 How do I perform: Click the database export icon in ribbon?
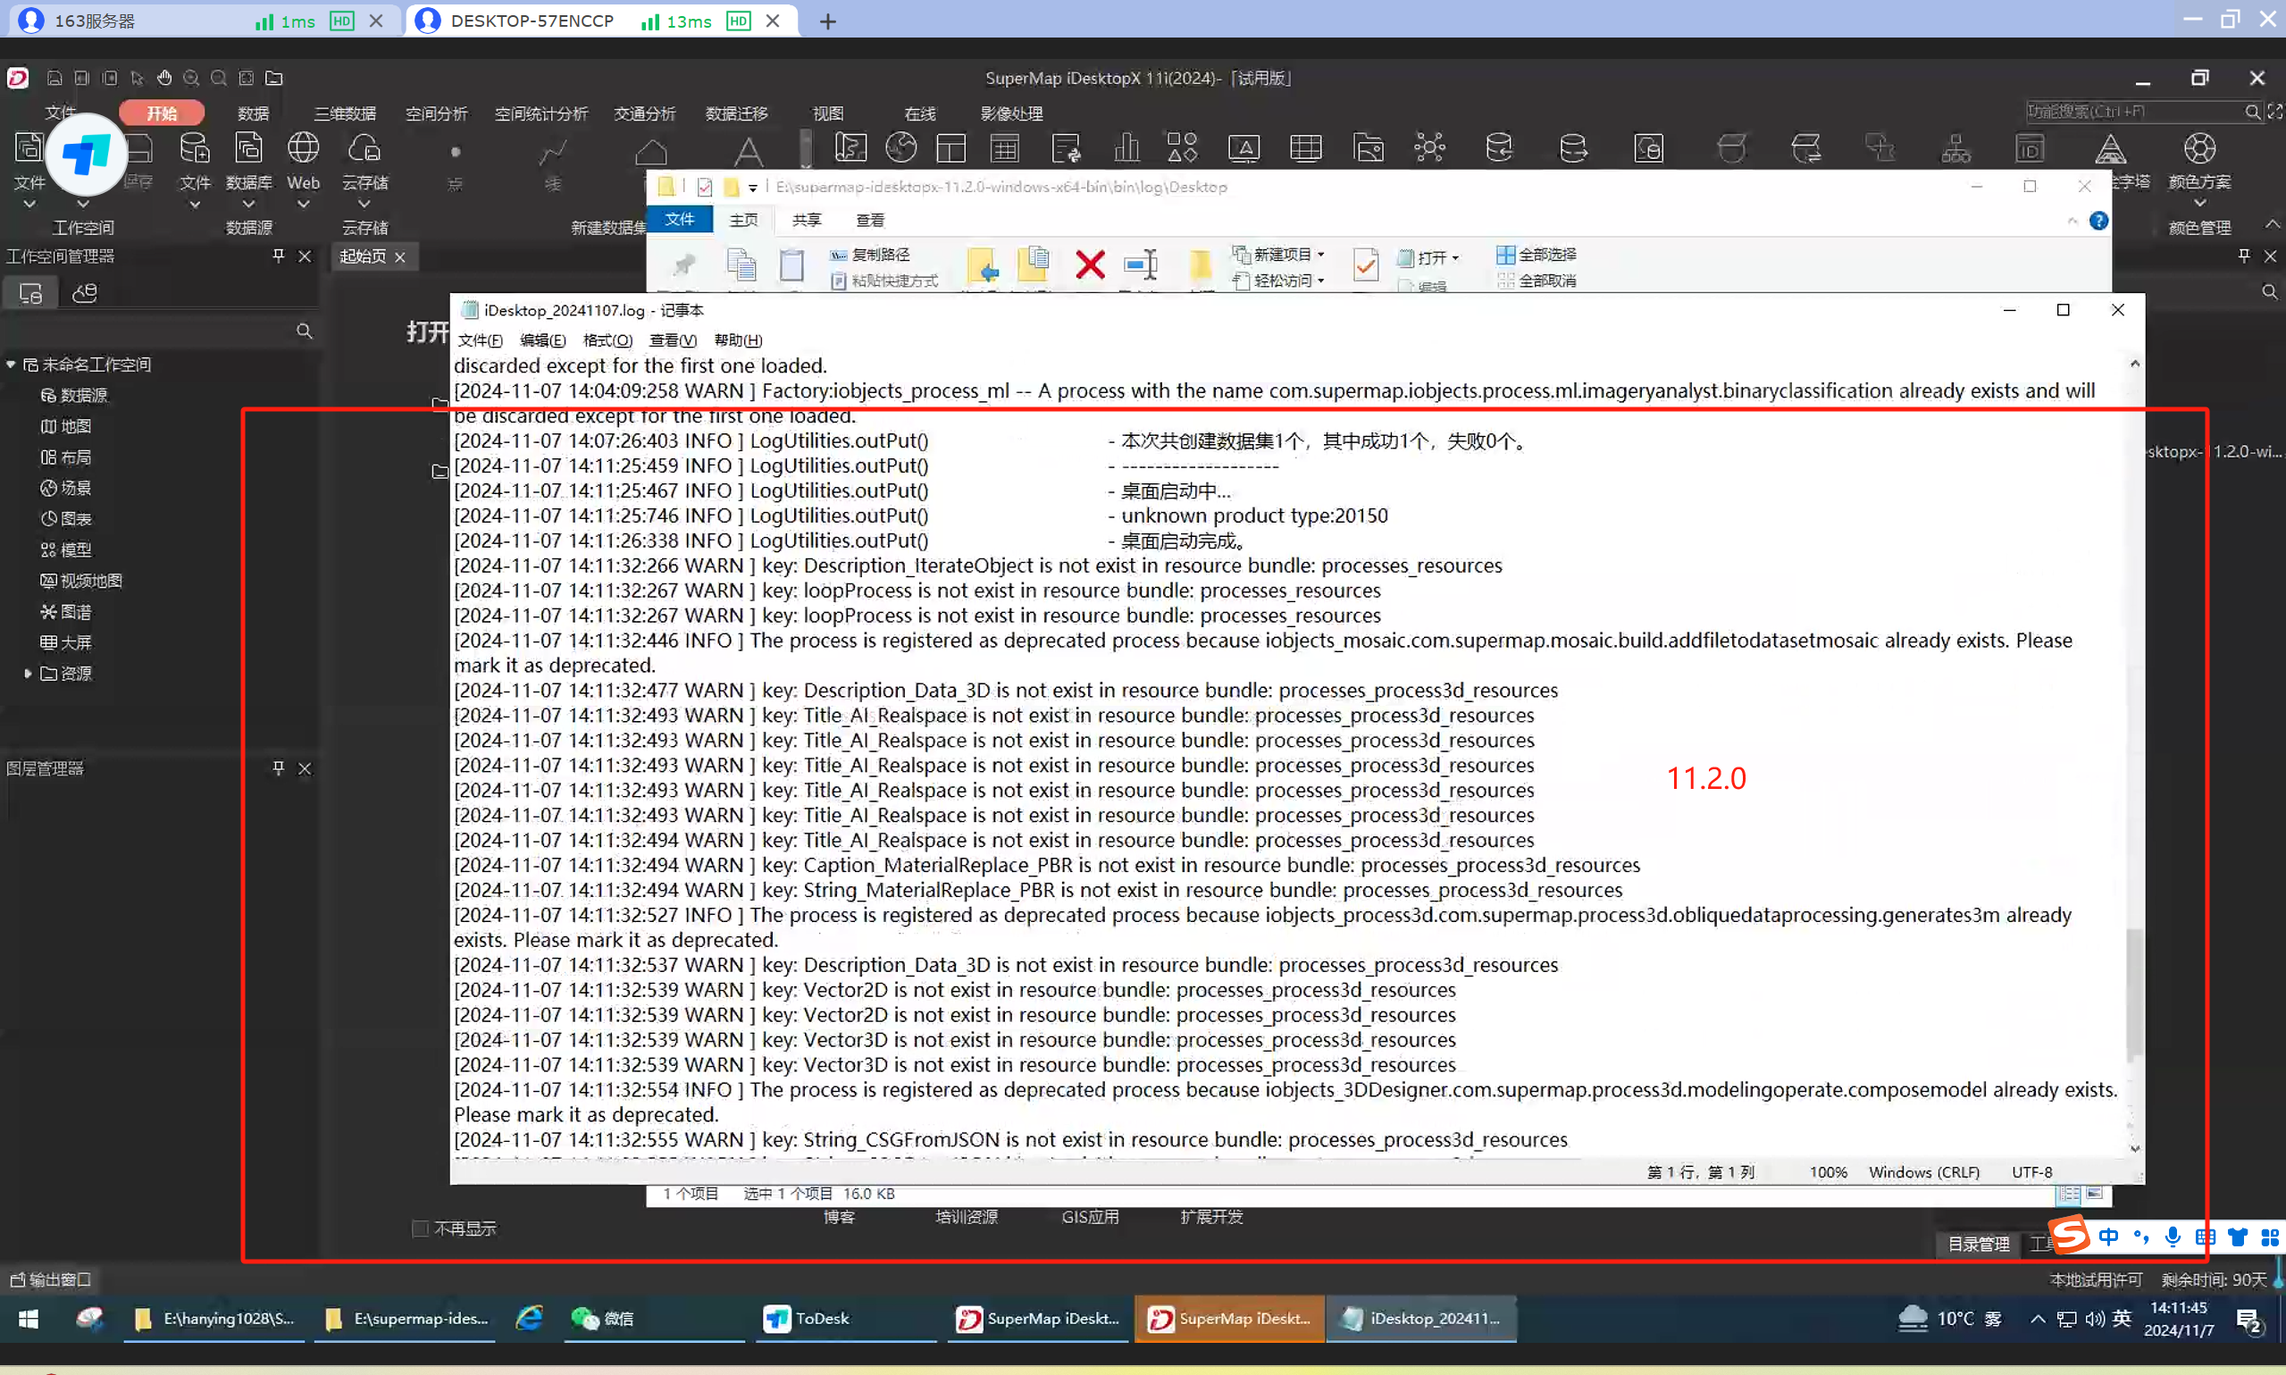coord(1573,147)
